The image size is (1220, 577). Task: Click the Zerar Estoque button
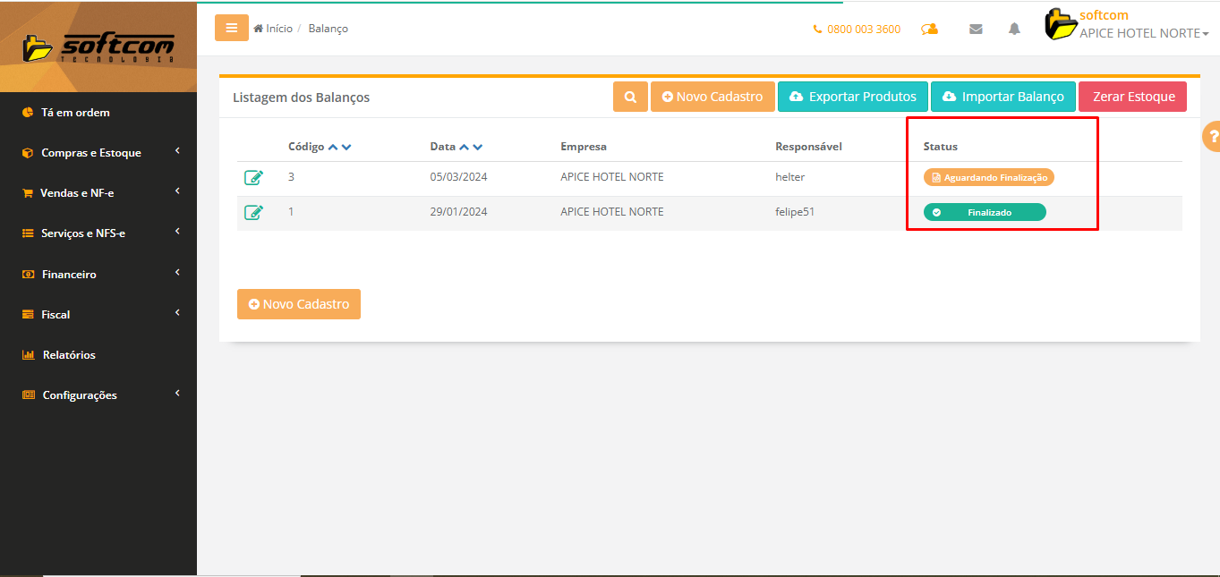(1132, 97)
